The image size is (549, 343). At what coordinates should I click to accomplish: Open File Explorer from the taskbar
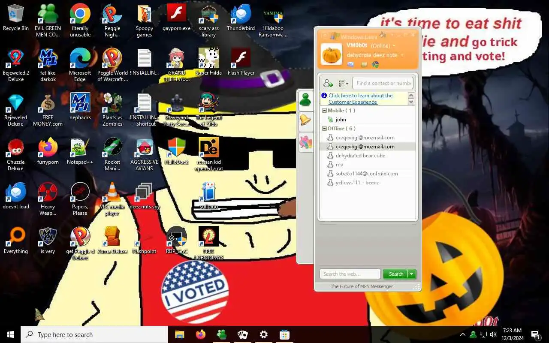[179, 334]
